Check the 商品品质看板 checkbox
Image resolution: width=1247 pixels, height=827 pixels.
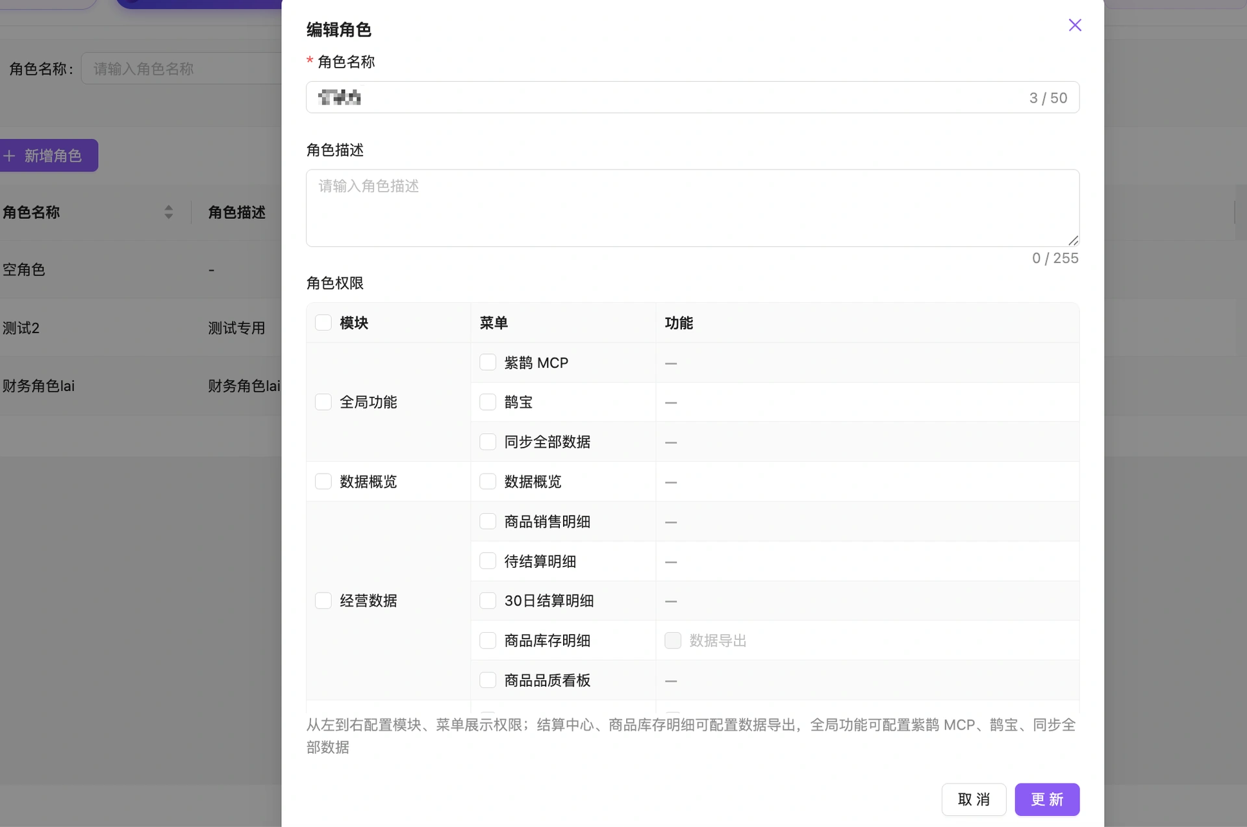click(x=488, y=680)
